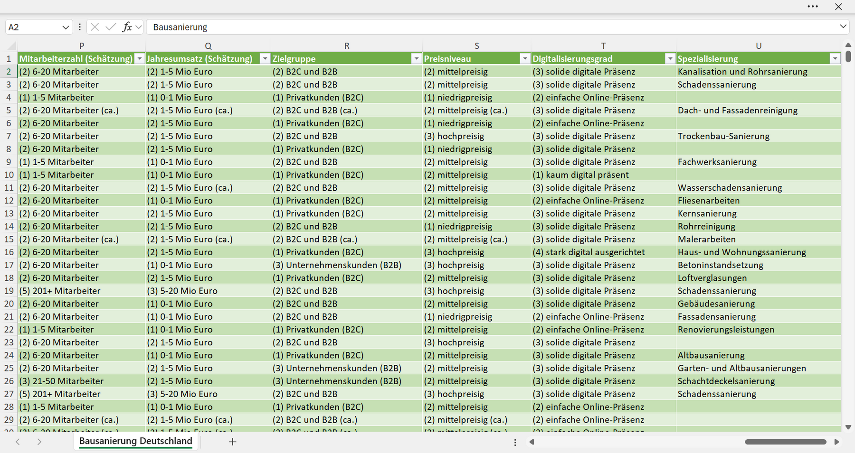Select the Spezialisierung header cell
Viewport: 855px width, 453px height.
pyautogui.click(x=759, y=59)
